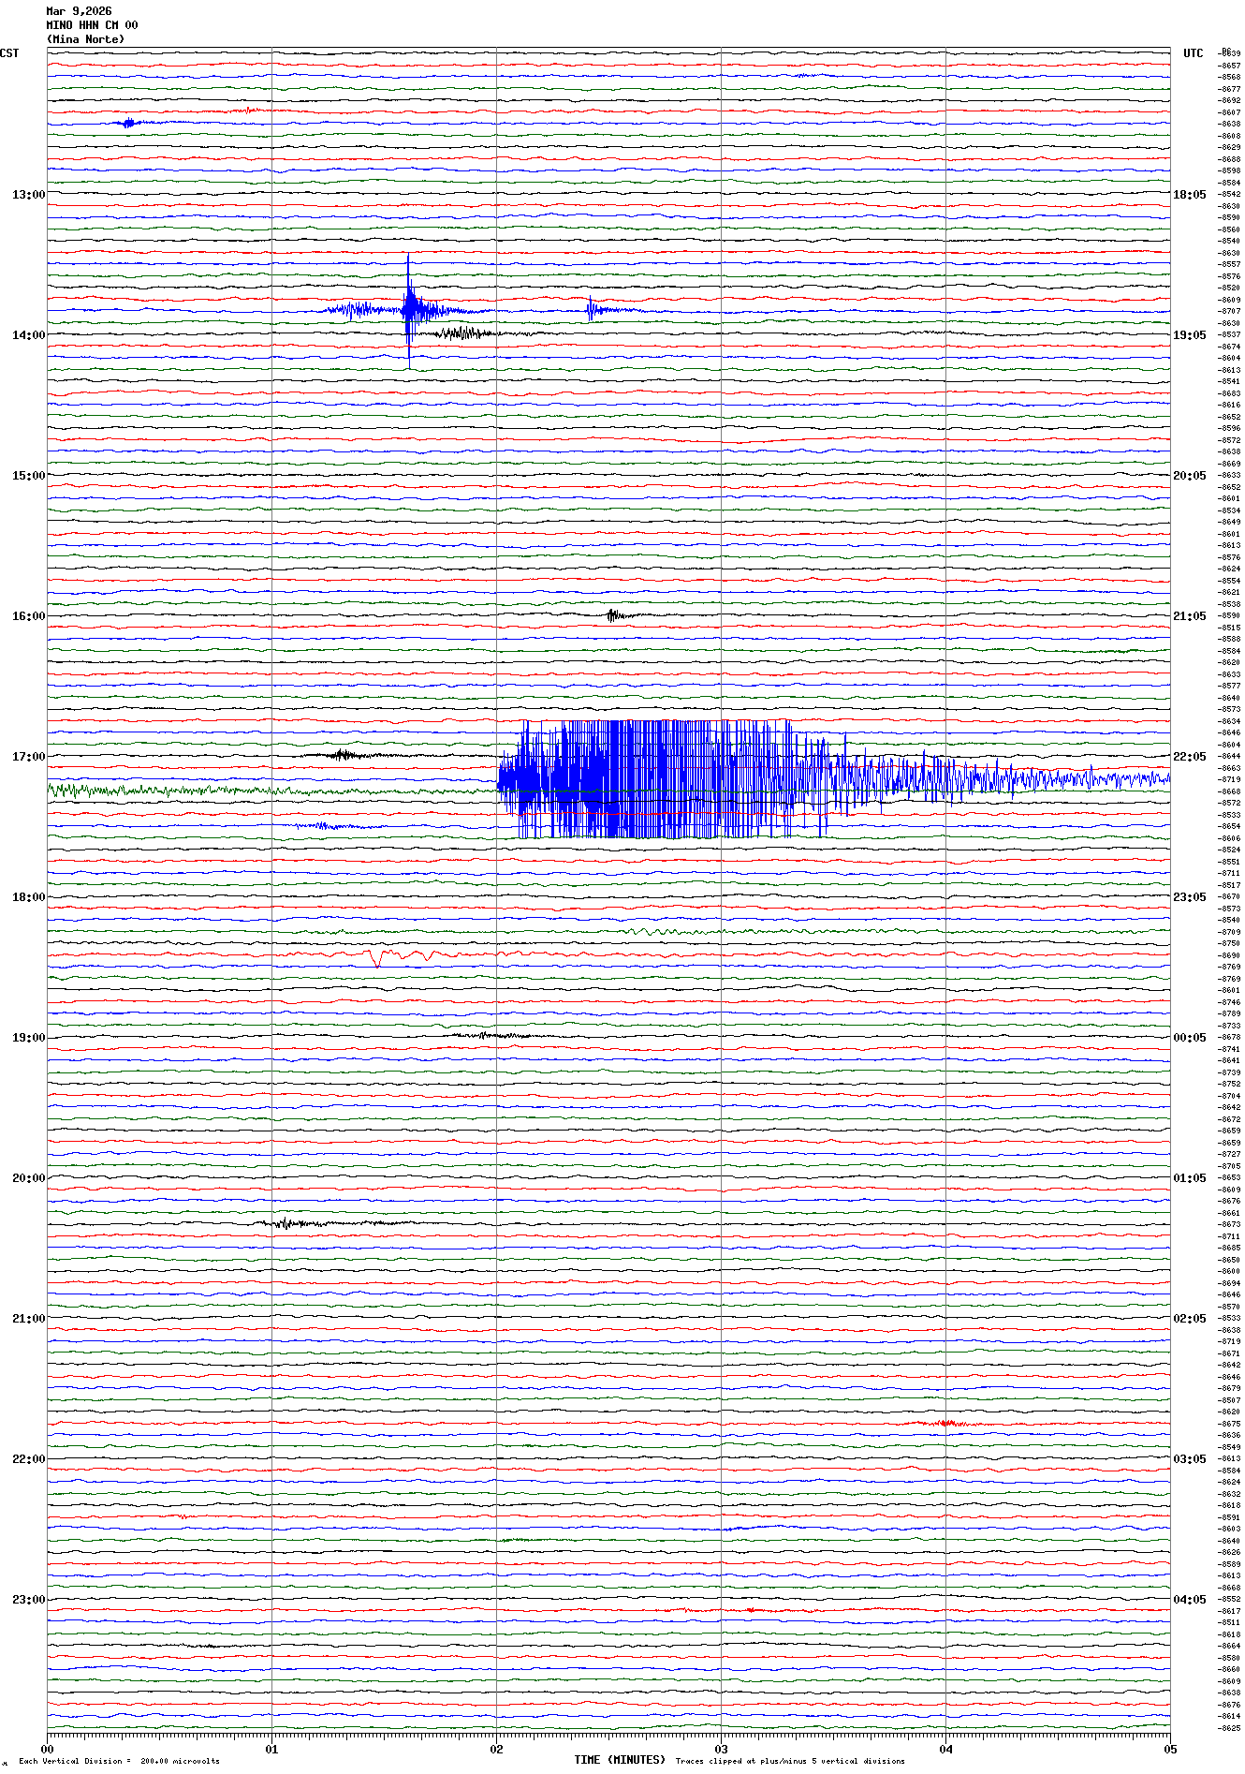Click the 22:05 UTC time marker
The height and width of the screenshot is (1774, 1245).
click(x=1189, y=757)
